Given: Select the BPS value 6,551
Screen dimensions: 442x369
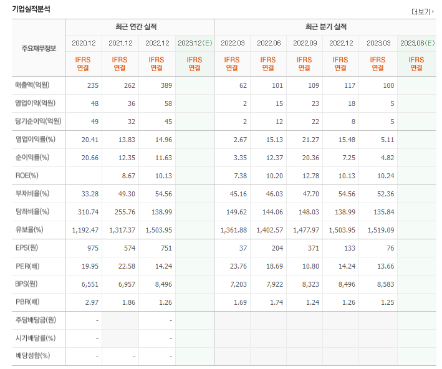Looking at the screenshot, I should [x=90, y=284].
